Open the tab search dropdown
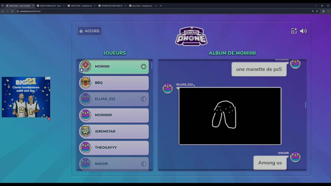This screenshot has height=186, width=331. (x=3, y=6)
